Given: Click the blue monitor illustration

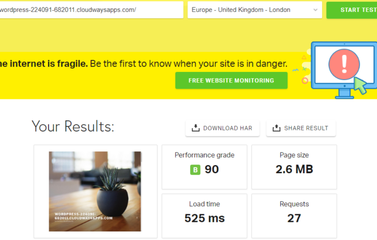Looking at the screenshot, I should point(344,70).
